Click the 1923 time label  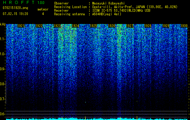pyautogui.click(x=57, y=26)
